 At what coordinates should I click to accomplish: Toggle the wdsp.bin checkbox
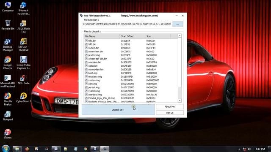86,66
